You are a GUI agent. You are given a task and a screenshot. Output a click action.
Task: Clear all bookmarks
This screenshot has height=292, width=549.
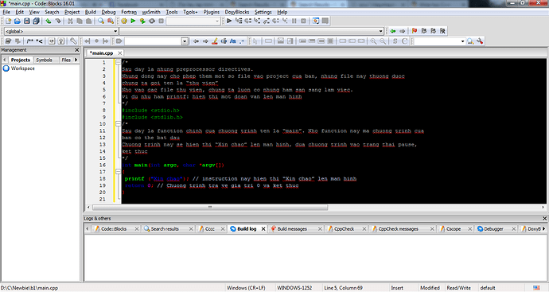[442, 31]
